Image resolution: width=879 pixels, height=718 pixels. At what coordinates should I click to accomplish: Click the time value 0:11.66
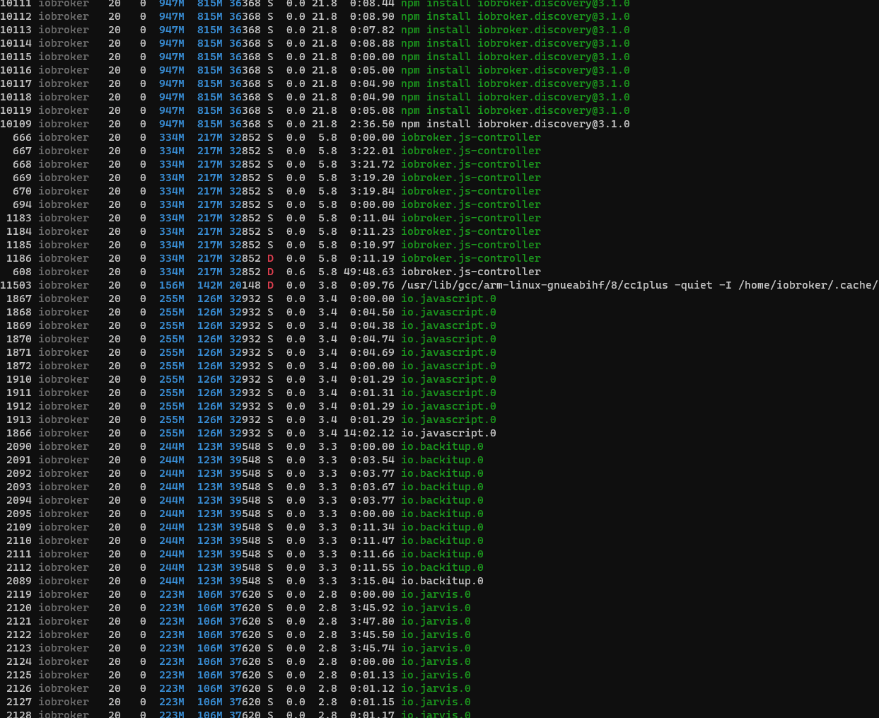coord(372,554)
